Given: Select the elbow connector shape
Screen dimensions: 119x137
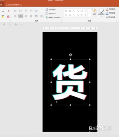Looking at the screenshot, I should coord(74,15).
